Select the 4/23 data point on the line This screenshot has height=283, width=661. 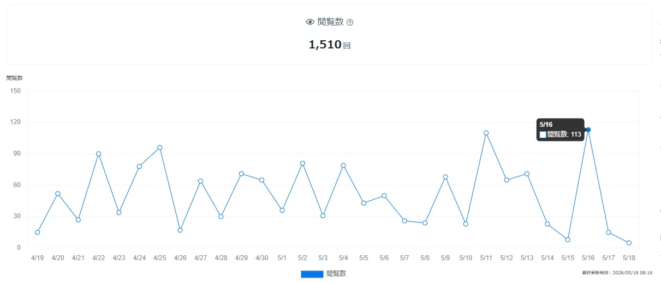[x=119, y=212]
